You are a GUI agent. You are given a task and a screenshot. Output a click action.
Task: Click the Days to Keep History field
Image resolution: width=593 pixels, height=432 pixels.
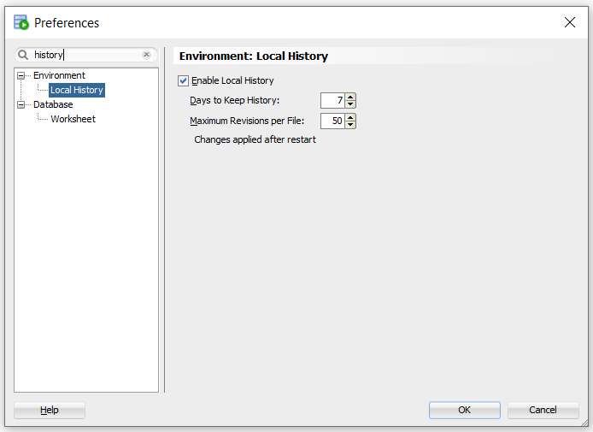[x=332, y=100]
